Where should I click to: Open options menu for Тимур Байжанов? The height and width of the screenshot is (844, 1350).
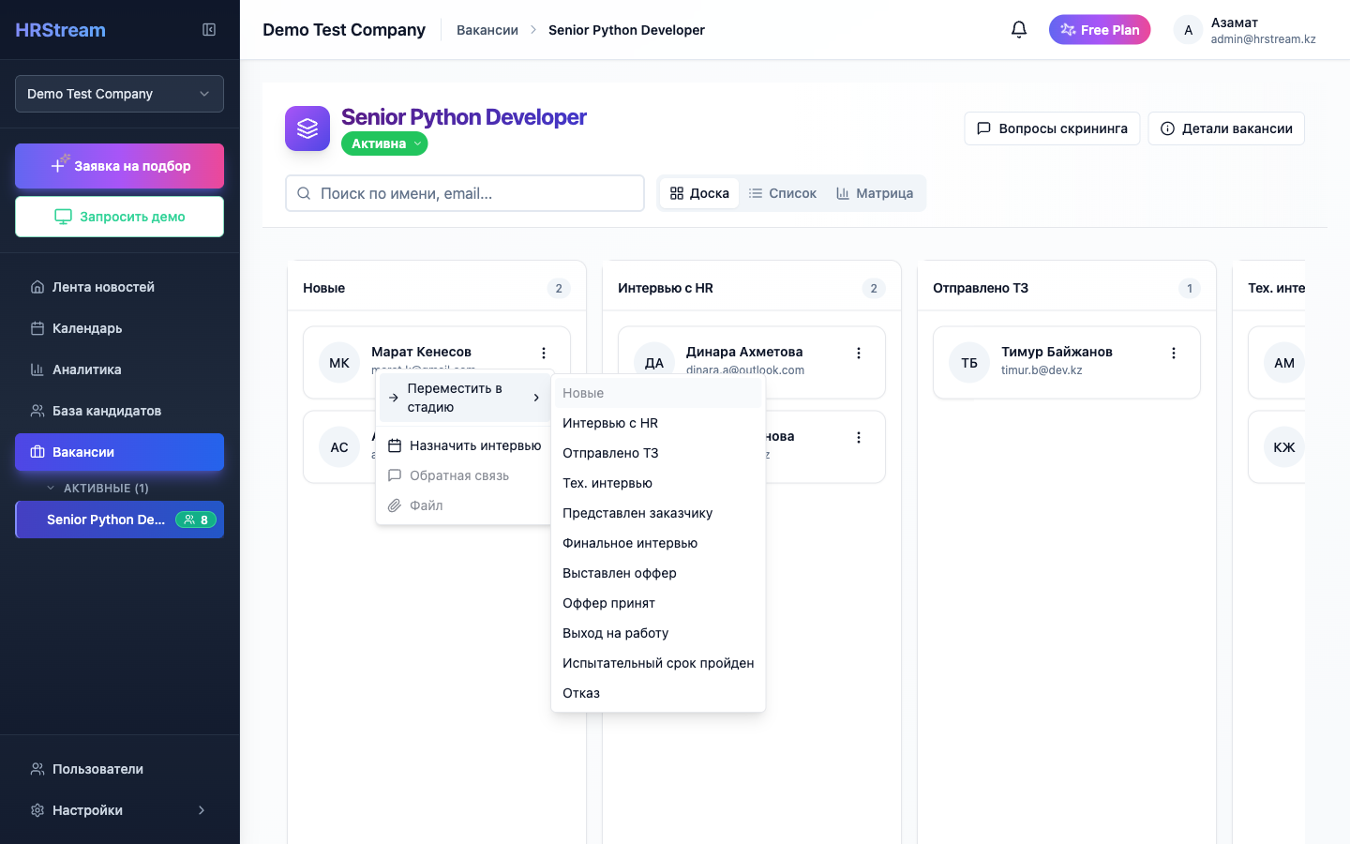click(1174, 354)
